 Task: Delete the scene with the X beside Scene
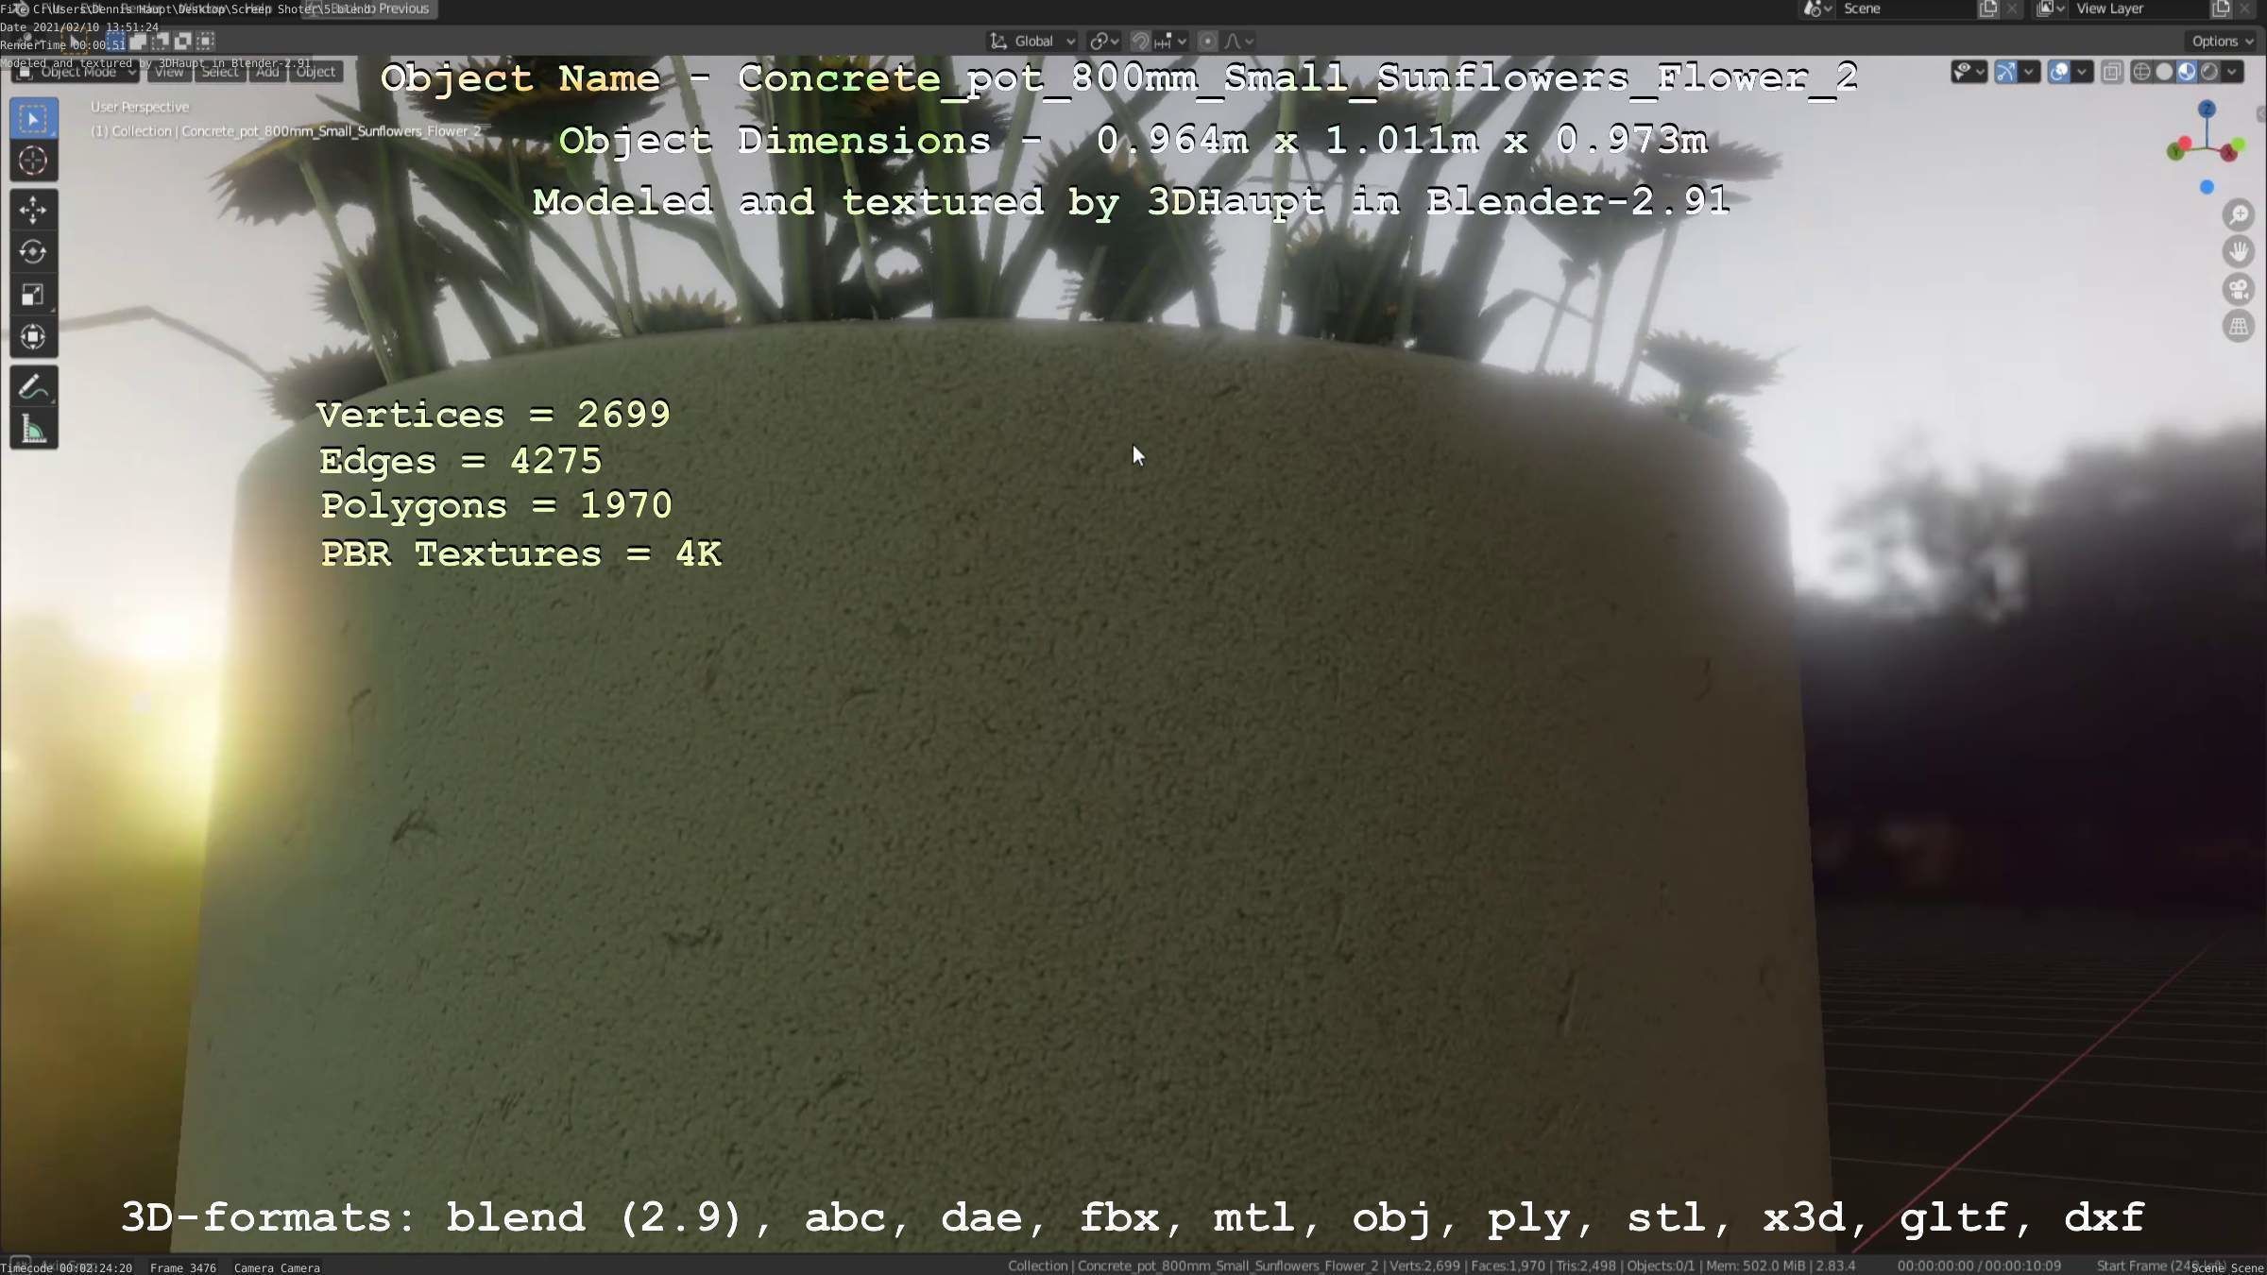[2012, 8]
